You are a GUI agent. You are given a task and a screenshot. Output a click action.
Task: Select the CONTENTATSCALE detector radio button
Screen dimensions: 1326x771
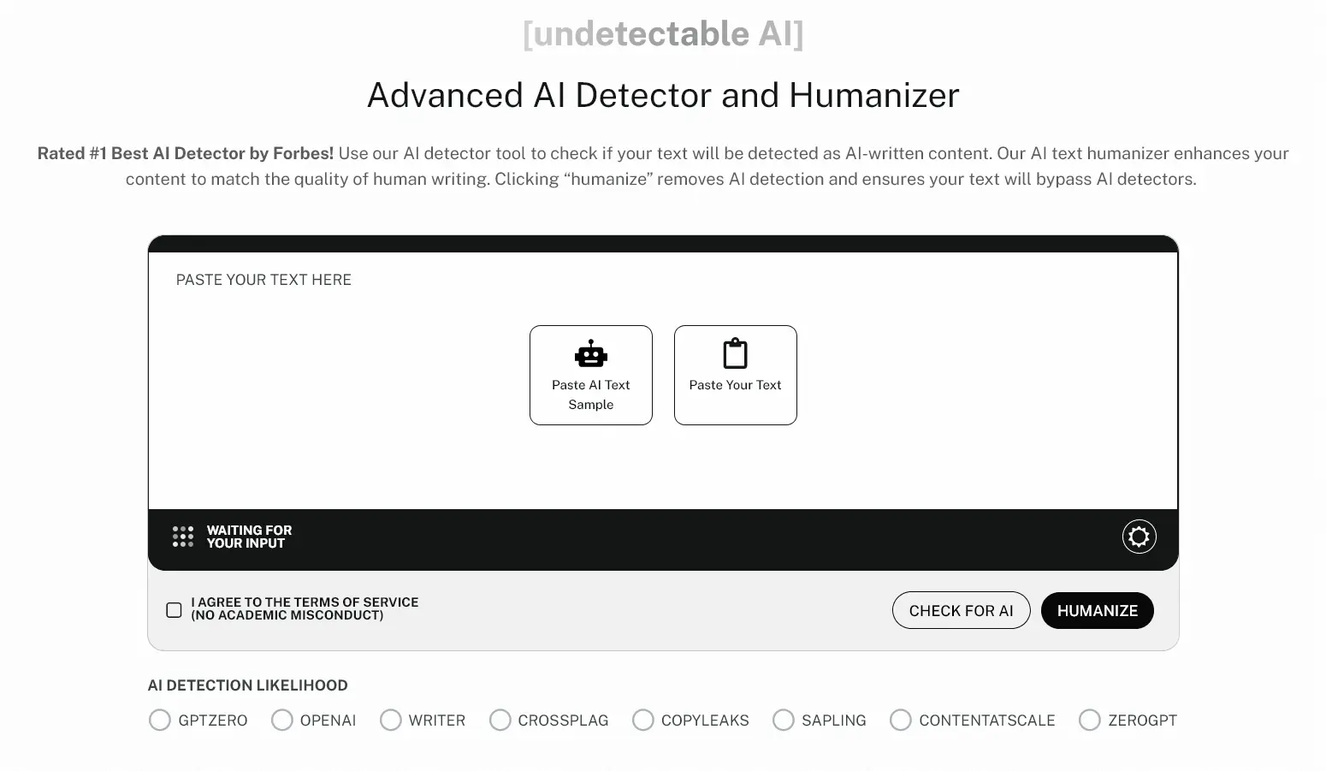click(900, 720)
